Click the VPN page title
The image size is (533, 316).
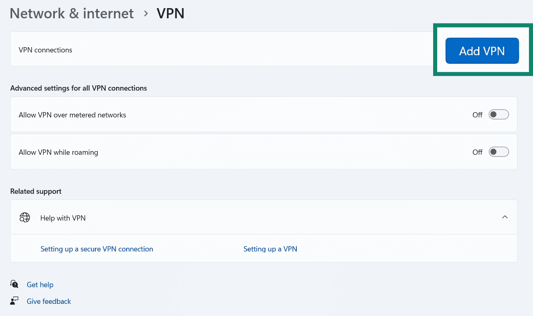(x=170, y=13)
